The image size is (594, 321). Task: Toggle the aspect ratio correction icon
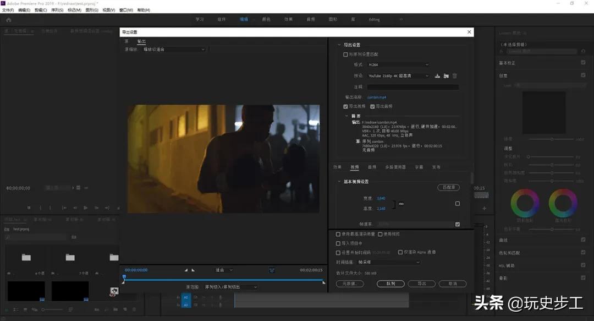click(x=272, y=270)
